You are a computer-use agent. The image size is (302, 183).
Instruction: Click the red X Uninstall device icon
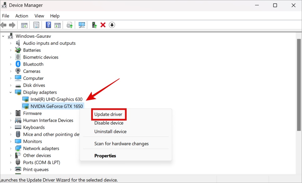coord(103,25)
